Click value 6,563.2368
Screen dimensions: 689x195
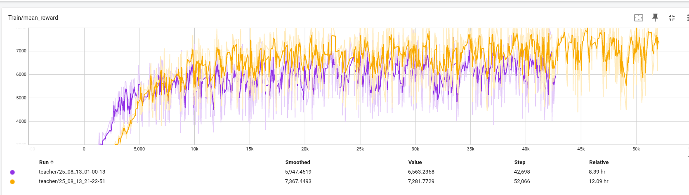point(421,172)
